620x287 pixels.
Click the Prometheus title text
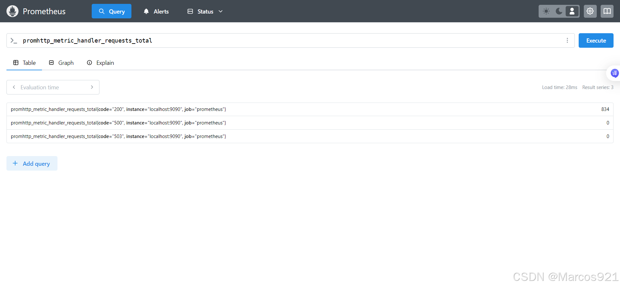coord(44,11)
